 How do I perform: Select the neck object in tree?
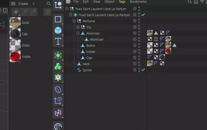pos(86,64)
